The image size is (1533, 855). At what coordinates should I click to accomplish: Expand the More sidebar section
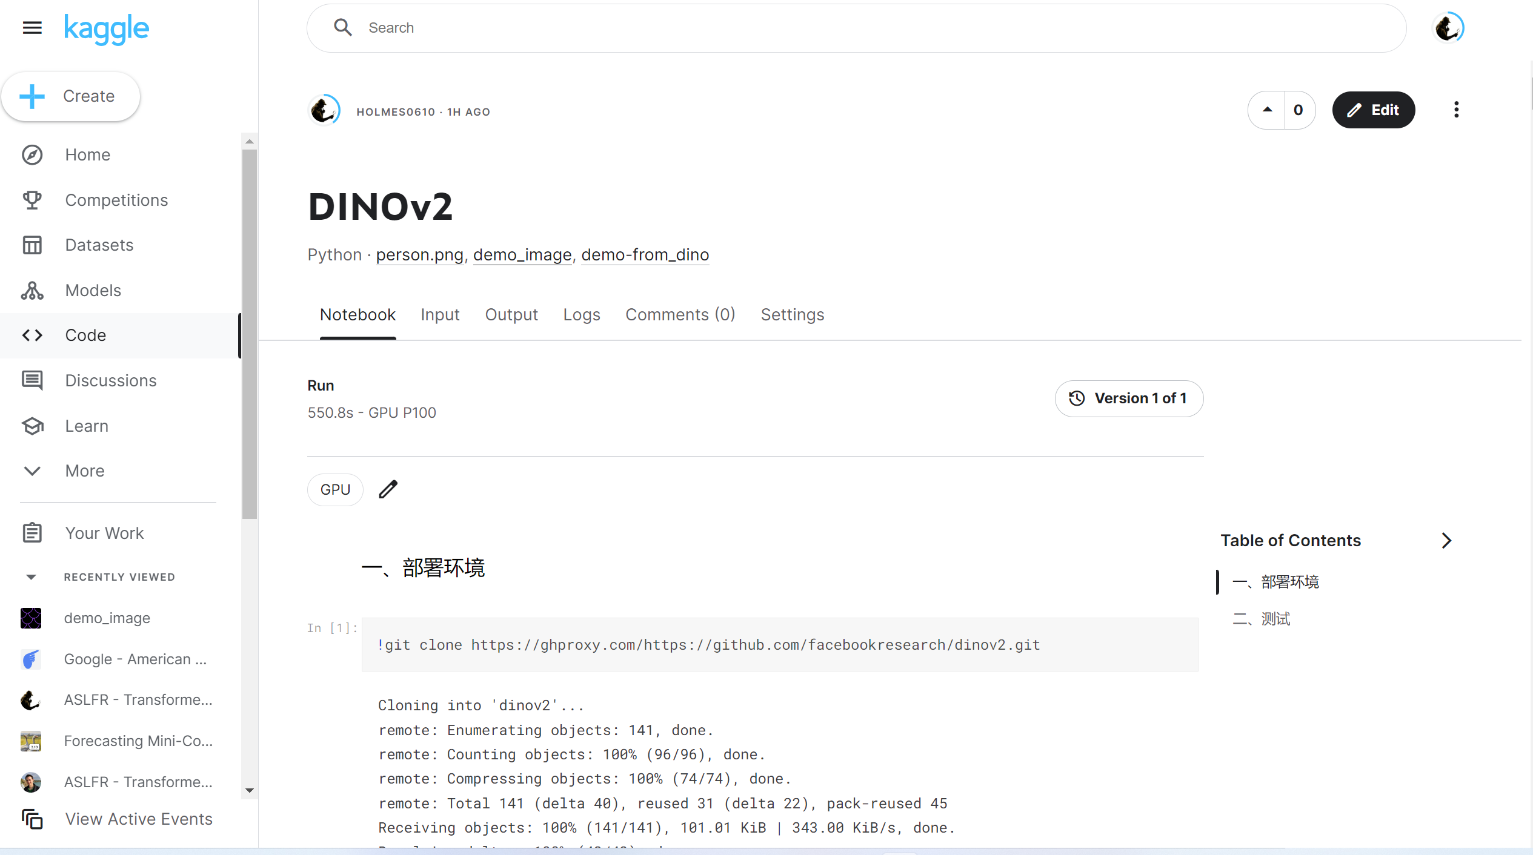coord(84,471)
